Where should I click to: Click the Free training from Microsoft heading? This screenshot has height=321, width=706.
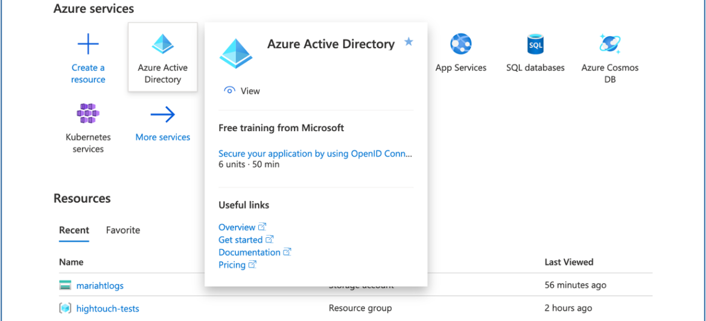pyautogui.click(x=281, y=128)
